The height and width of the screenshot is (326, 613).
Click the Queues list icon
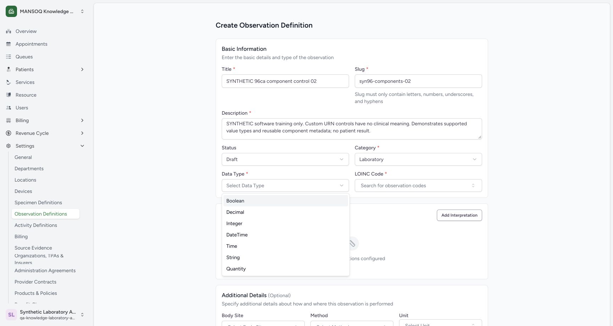(9, 57)
